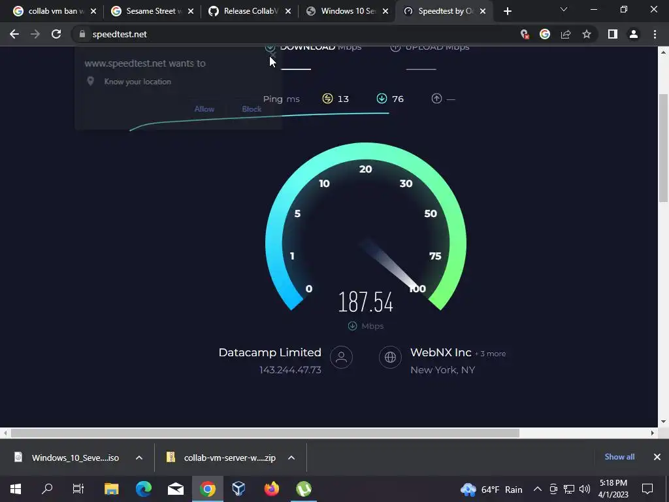
Task: Open network settings from the system tray
Action: click(569, 489)
